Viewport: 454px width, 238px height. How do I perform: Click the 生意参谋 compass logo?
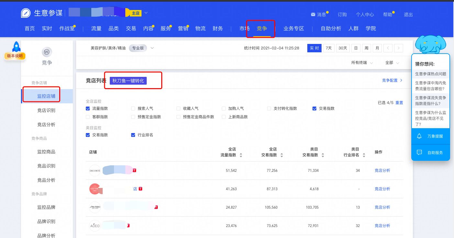coord(26,13)
